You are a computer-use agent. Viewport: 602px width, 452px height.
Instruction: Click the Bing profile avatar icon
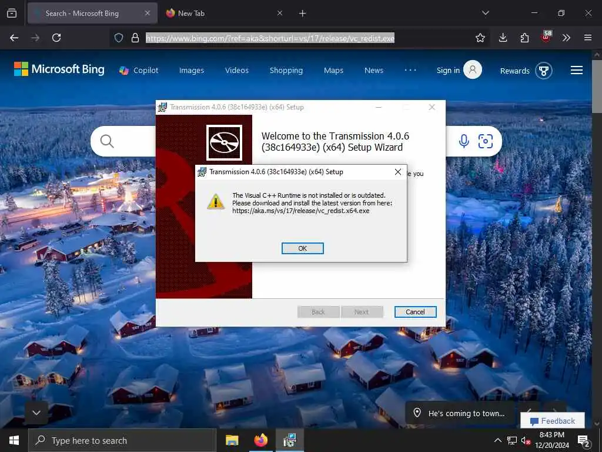coord(473,69)
